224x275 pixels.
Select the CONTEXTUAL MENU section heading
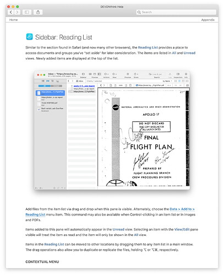[42, 262]
